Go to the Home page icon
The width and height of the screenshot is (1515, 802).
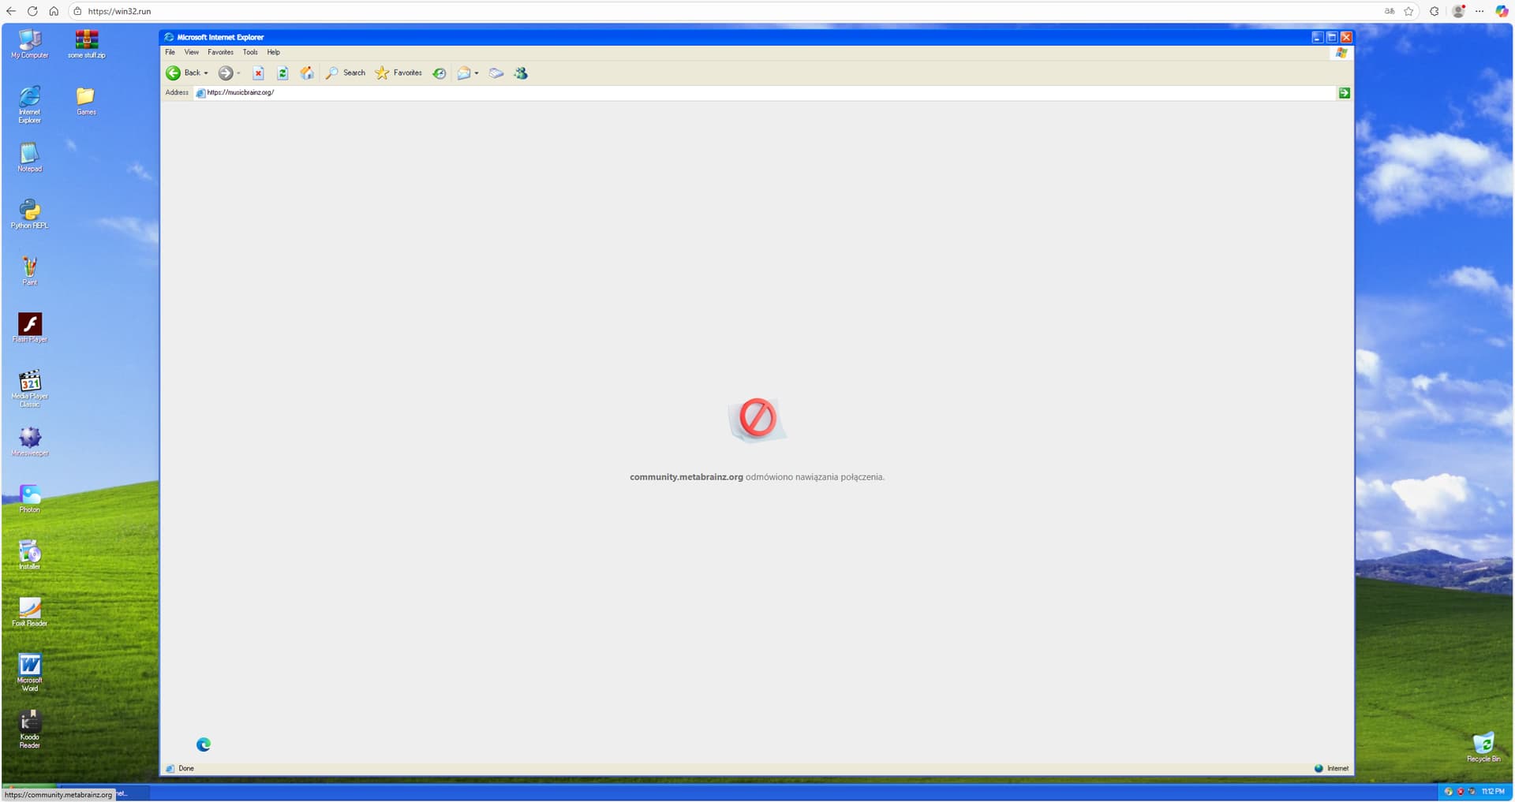click(x=307, y=73)
